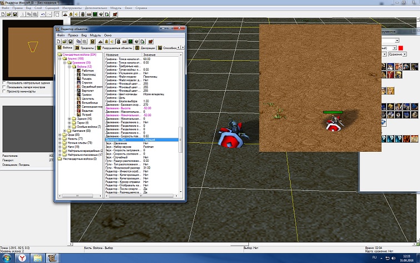This screenshot has height=263, width=420.
Task: Open Trigger Editor from main toolbar
Action: 71,14
